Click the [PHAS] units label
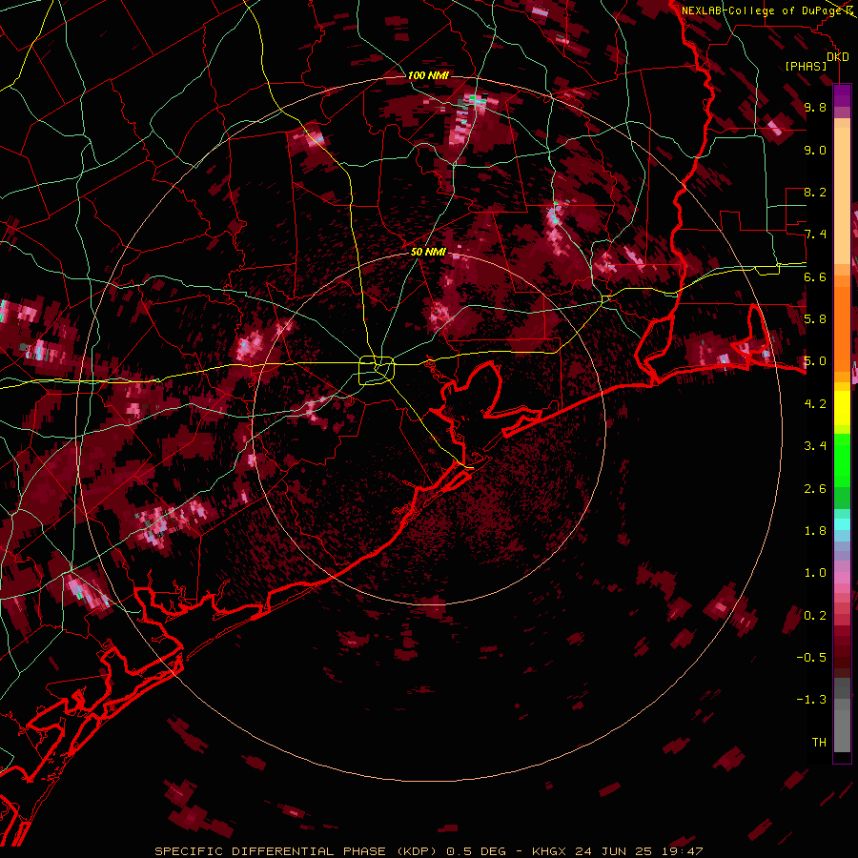This screenshot has width=858, height=858. pos(806,67)
